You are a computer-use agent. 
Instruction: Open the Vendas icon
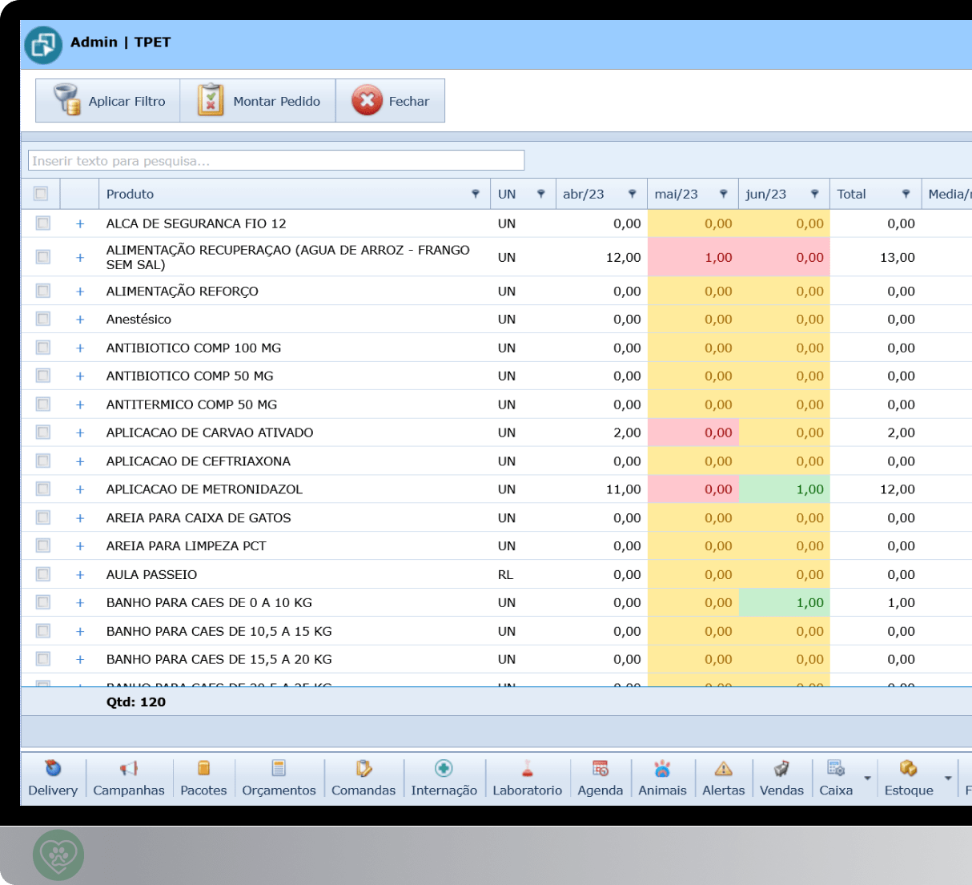781,769
